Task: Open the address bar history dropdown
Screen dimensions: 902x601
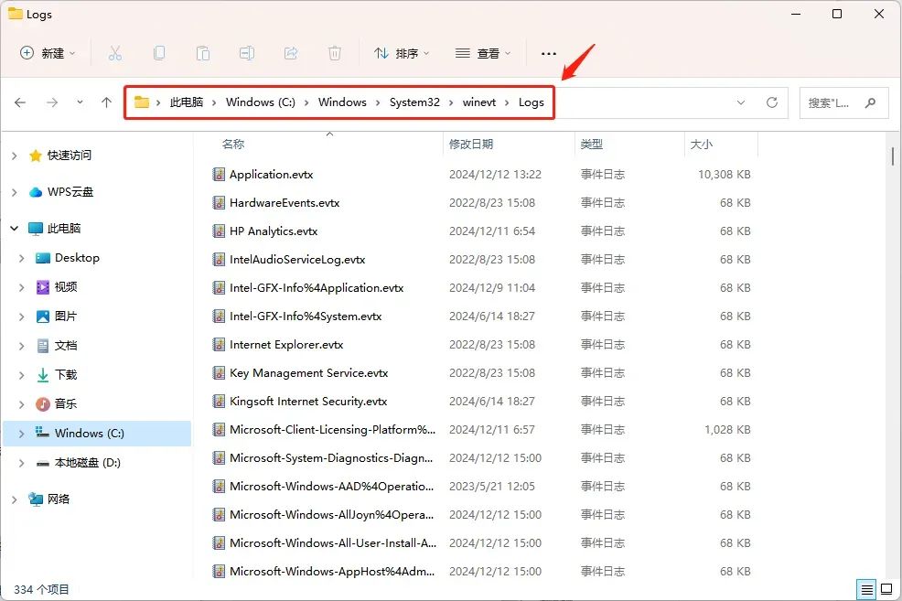Action: pos(741,102)
